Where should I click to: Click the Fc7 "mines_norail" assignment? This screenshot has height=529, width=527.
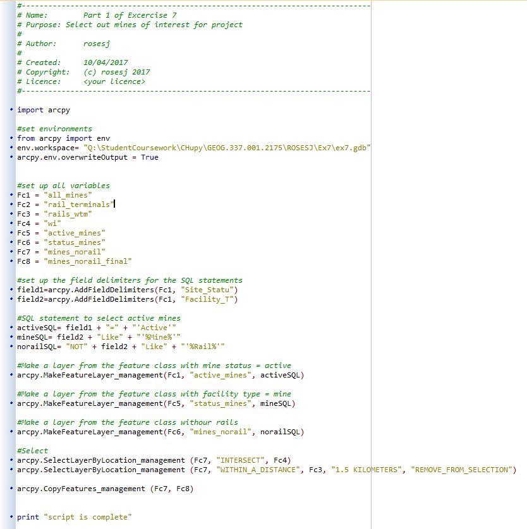point(61,252)
